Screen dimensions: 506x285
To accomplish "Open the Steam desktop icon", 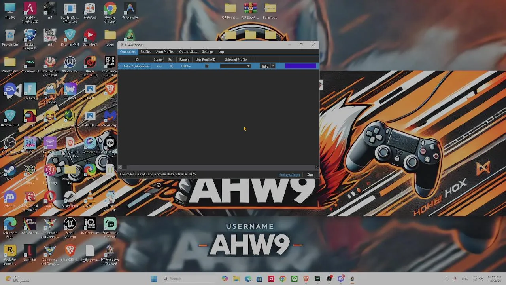I will (x=10, y=173).
